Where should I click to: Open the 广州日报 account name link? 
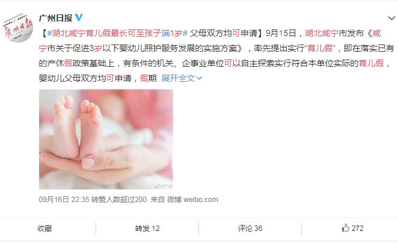click(55, 18)
